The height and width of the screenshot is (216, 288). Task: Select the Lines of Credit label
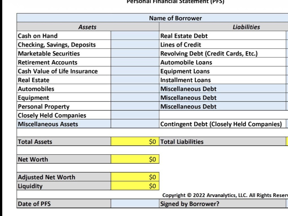[x=181, y=44]
